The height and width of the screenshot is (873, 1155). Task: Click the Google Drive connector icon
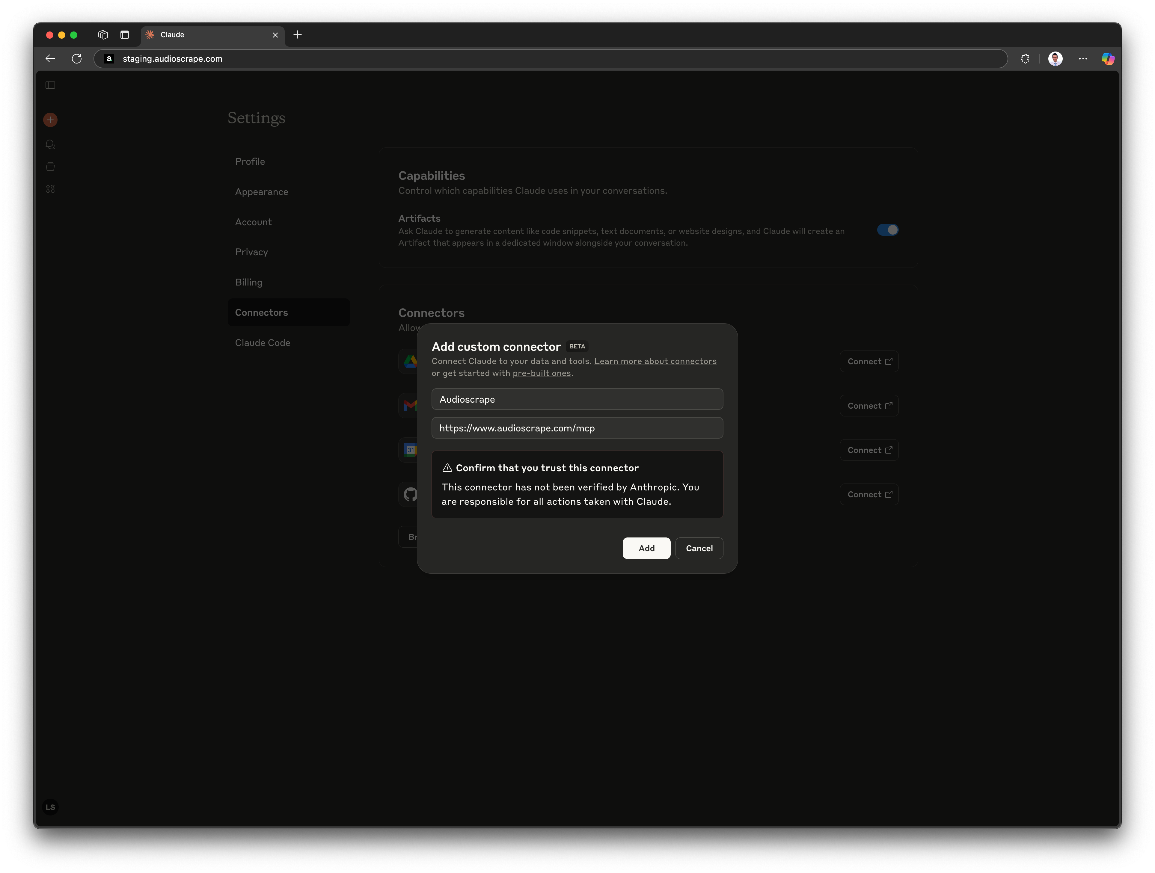pos(410,361)
